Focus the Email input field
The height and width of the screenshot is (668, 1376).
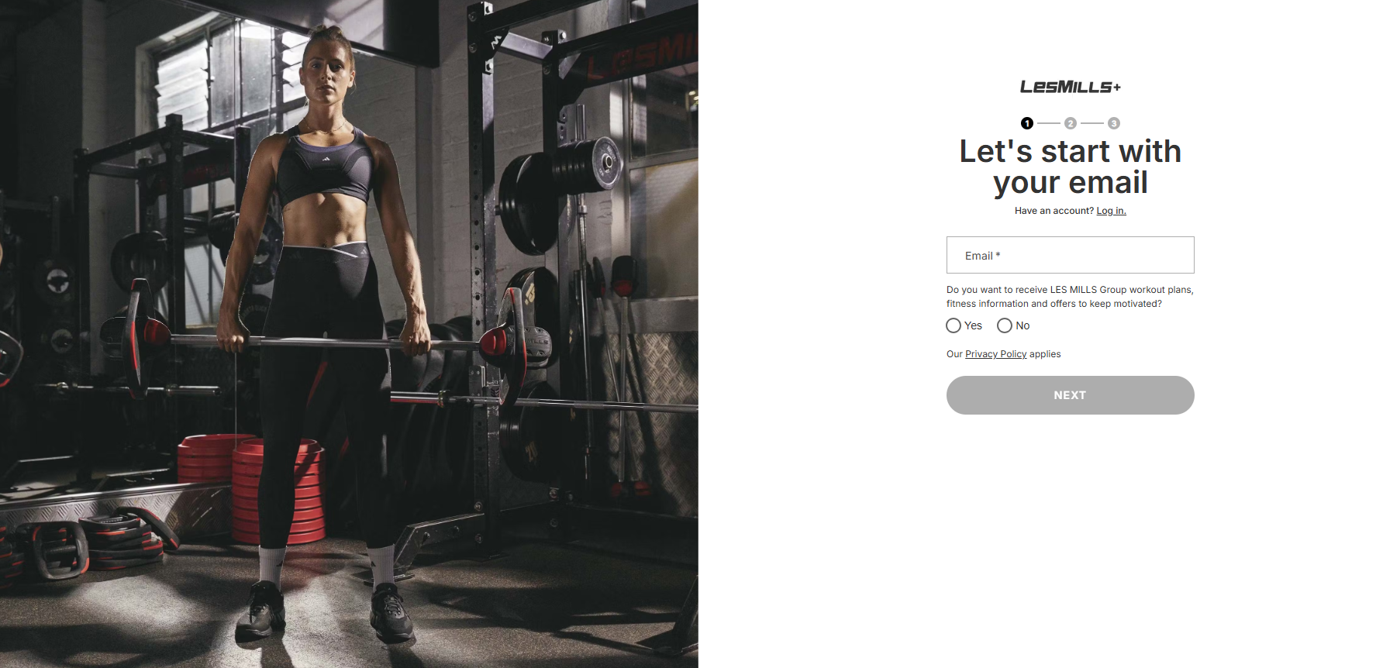1070,255
